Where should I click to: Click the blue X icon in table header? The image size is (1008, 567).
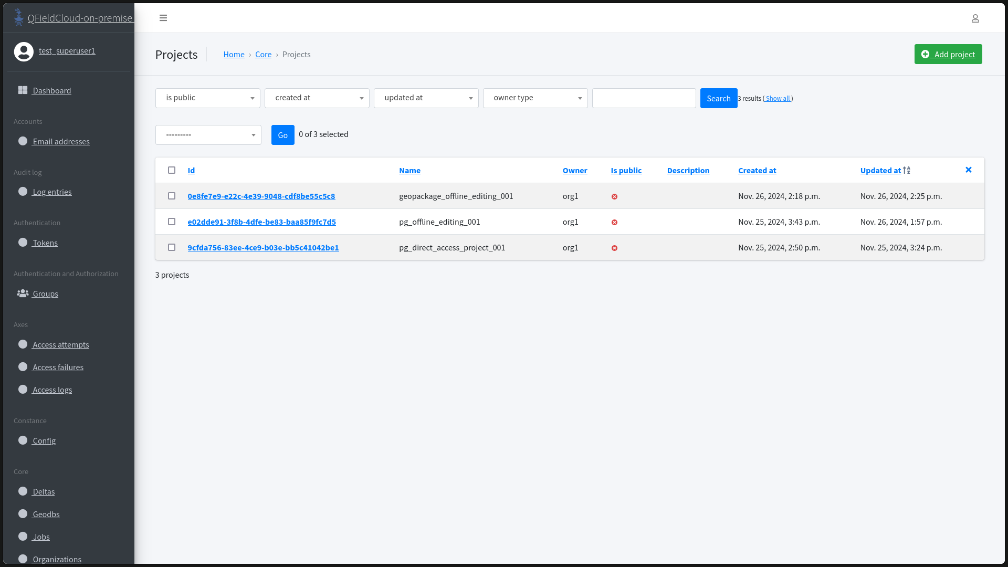pyautogui.click(x=968, y=170)
